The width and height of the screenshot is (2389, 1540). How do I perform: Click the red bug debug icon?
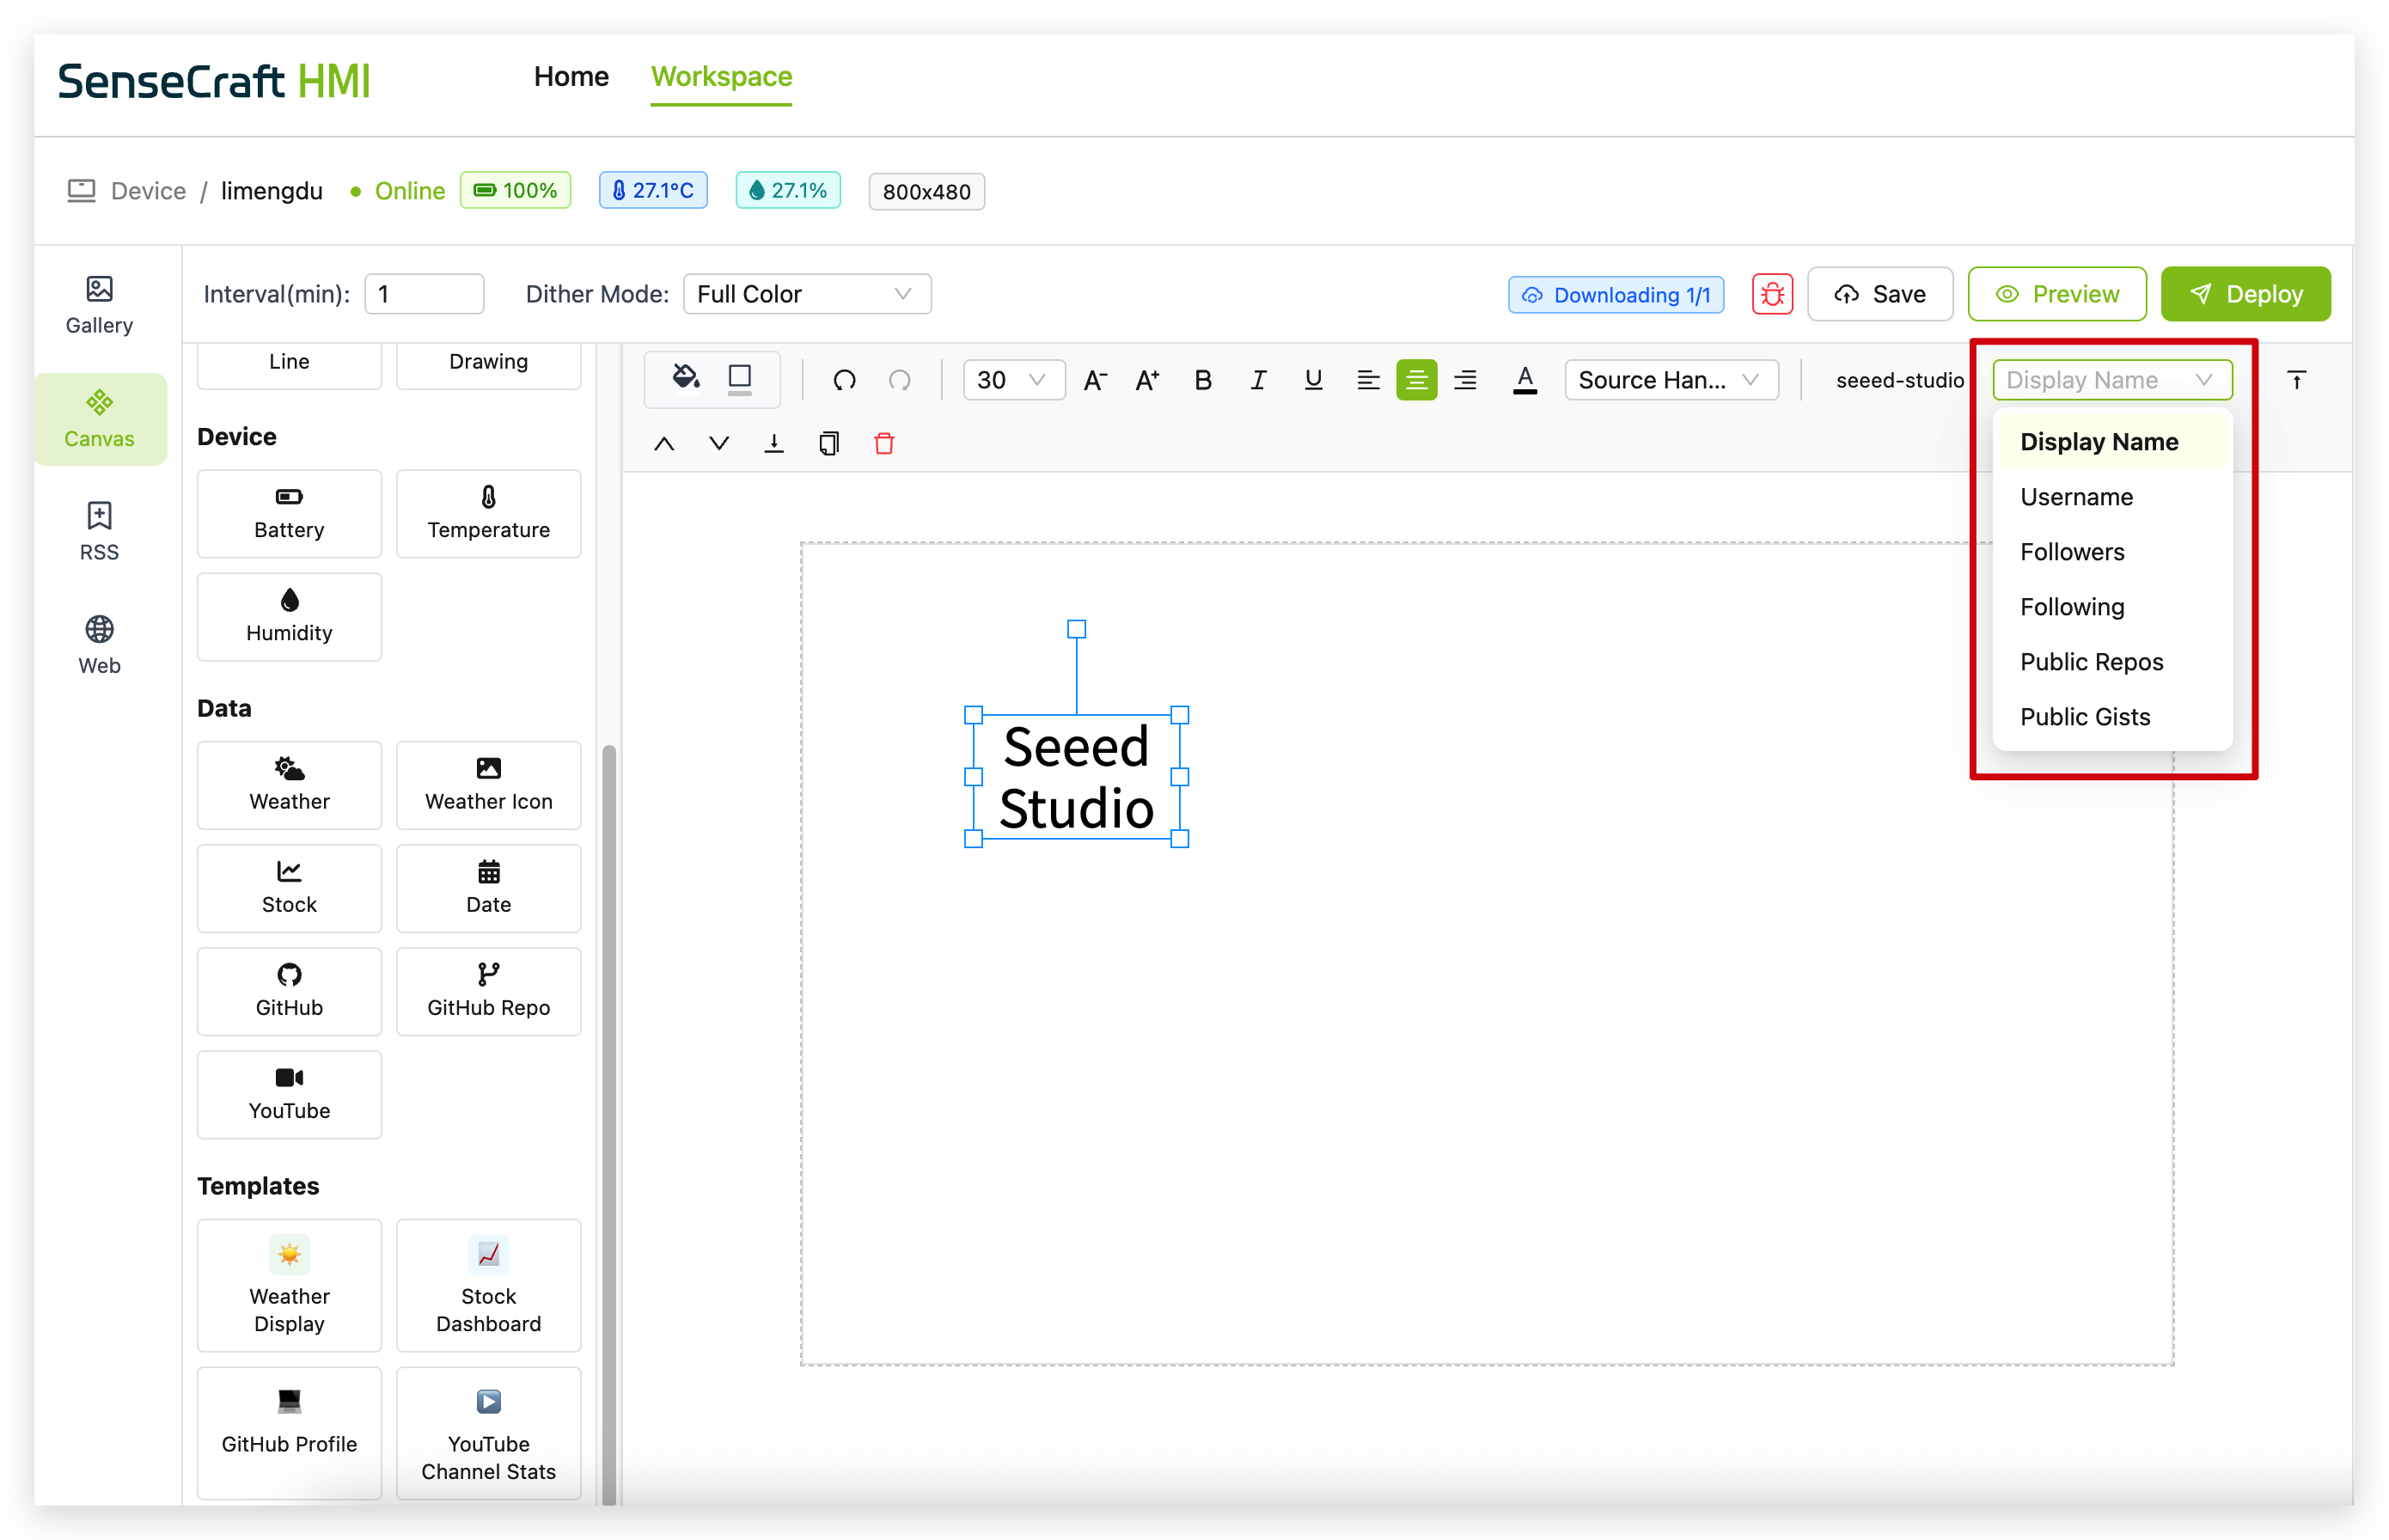tap(1772, 294)
